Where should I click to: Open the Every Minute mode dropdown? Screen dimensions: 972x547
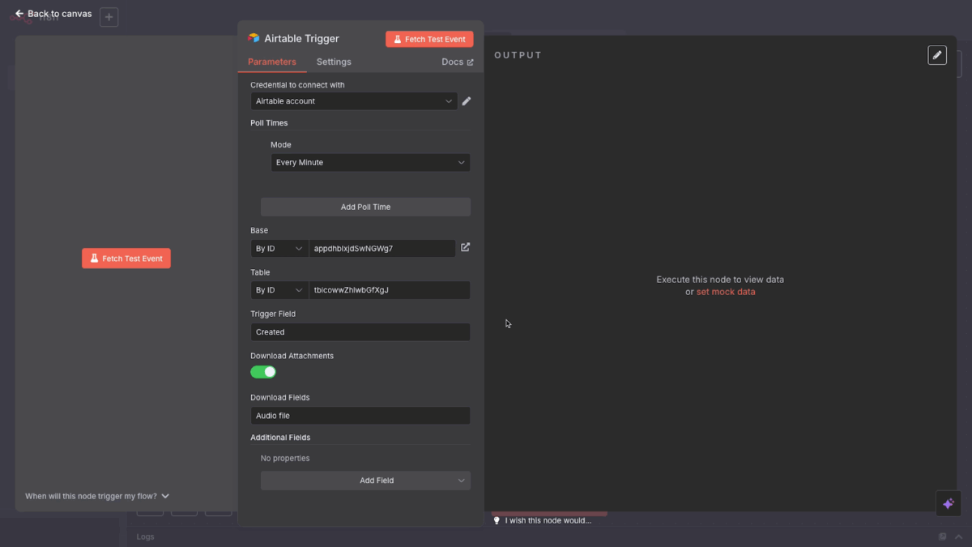pos(370,163)
